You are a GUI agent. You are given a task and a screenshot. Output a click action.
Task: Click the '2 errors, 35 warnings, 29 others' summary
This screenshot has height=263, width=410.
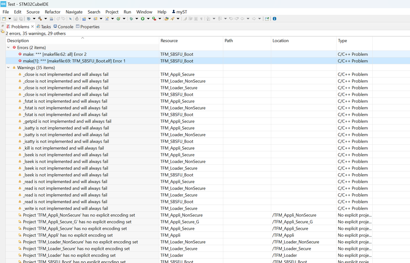[x=36, y=34]
